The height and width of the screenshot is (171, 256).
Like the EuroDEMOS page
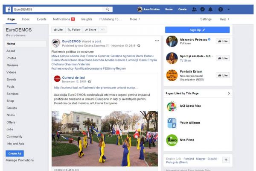point(58,30)
